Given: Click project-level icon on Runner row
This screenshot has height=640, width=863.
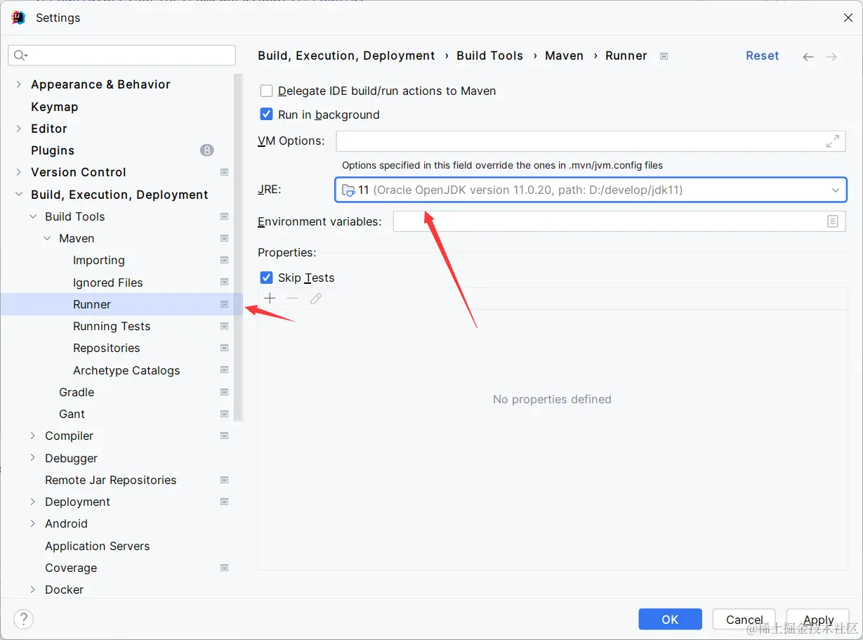Looking at the screenshot, I should coord(225,304).
